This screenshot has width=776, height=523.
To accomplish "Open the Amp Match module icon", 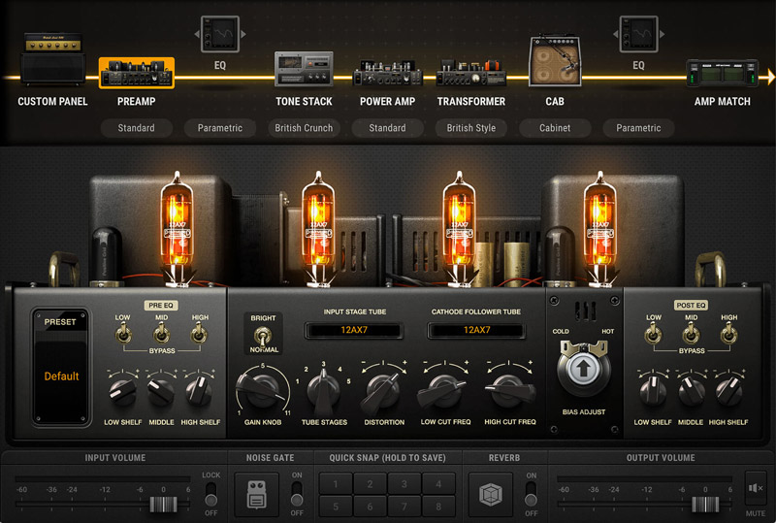I will (722, 74).
